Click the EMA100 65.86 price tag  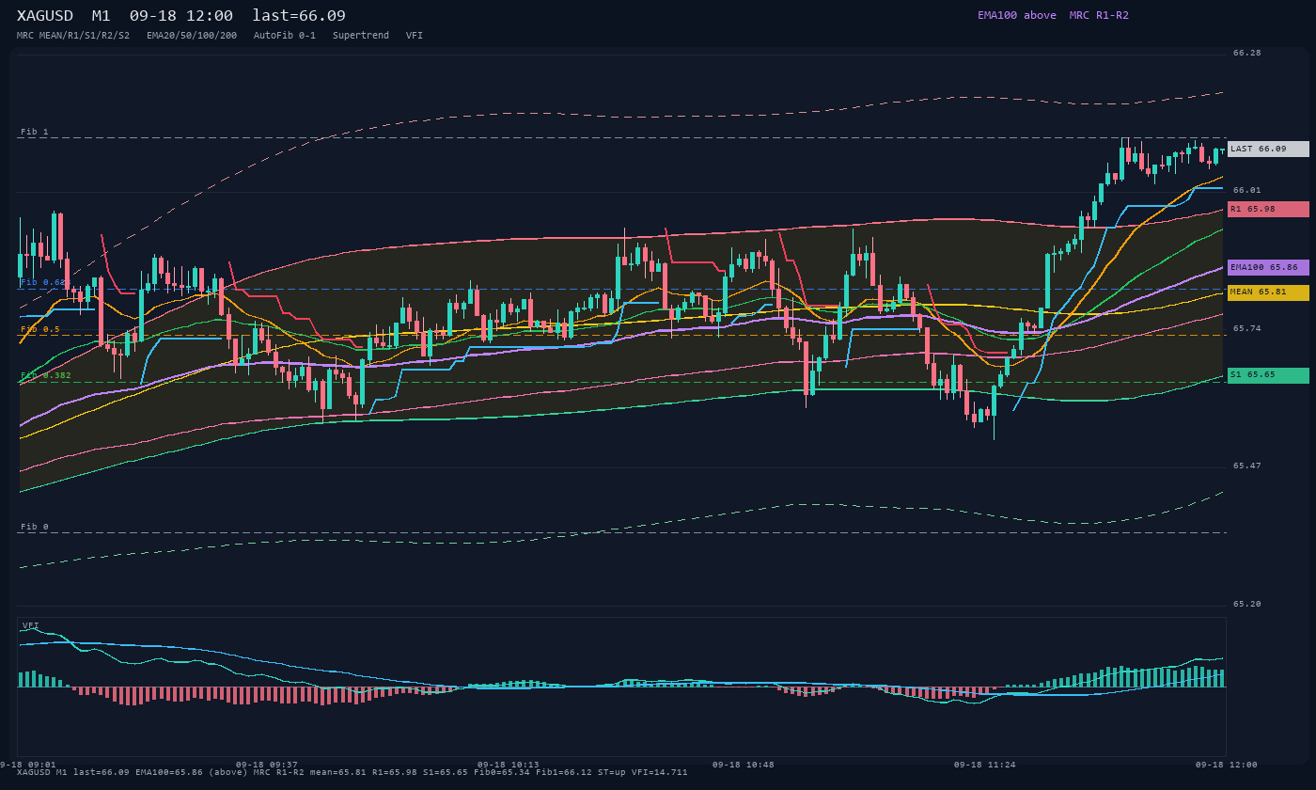pos(1268,267)
